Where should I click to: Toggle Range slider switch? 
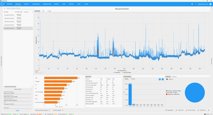coord(208,110)
